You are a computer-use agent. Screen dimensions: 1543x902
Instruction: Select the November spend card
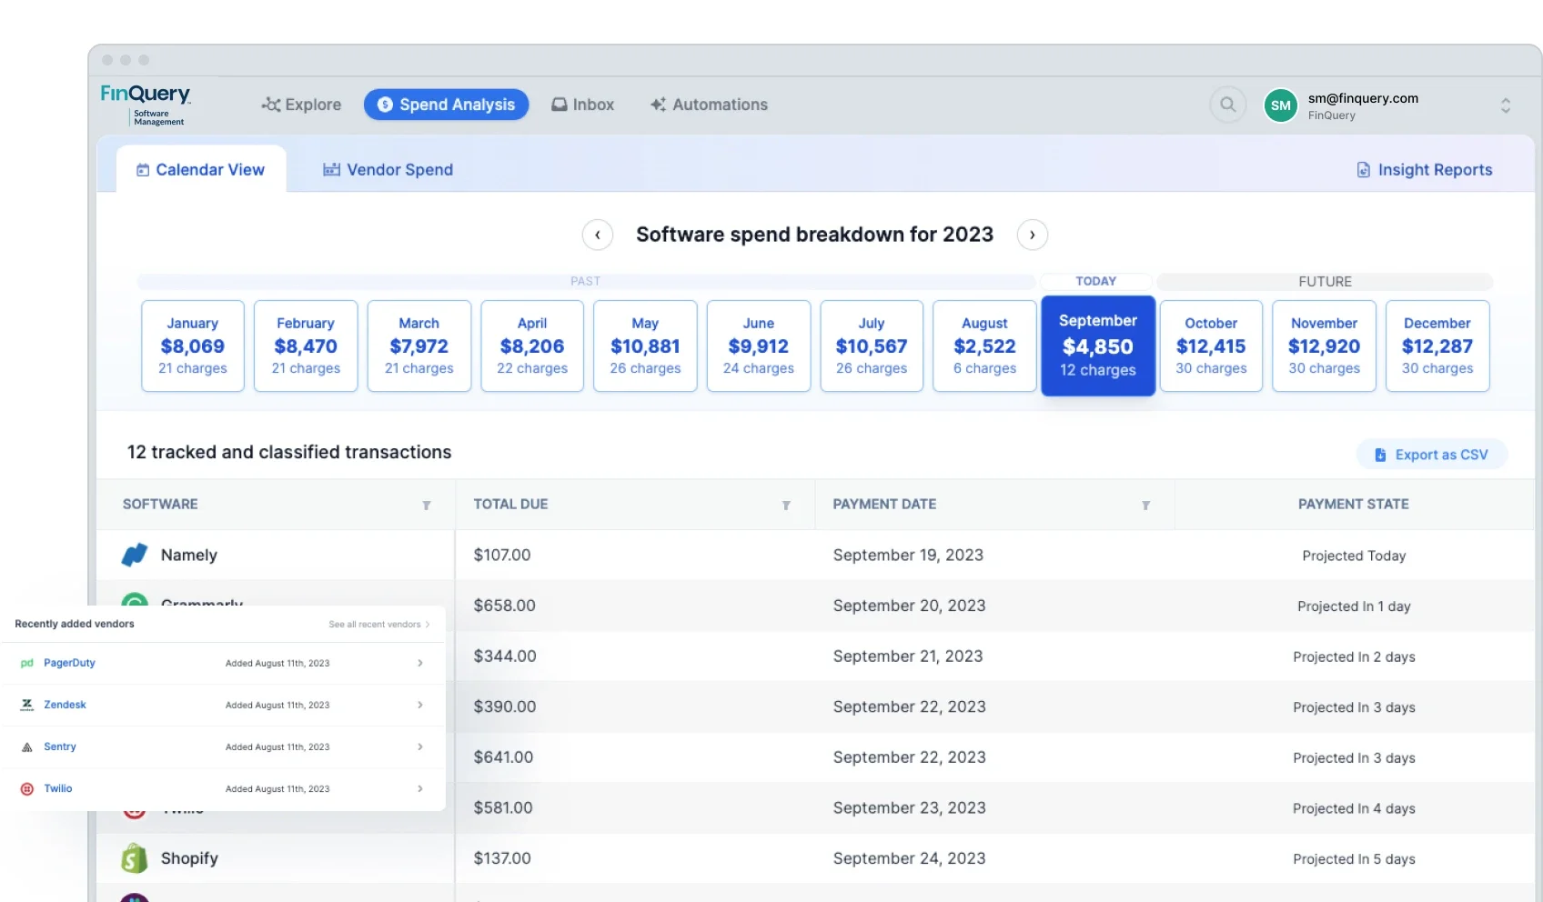click(1324, 346)
